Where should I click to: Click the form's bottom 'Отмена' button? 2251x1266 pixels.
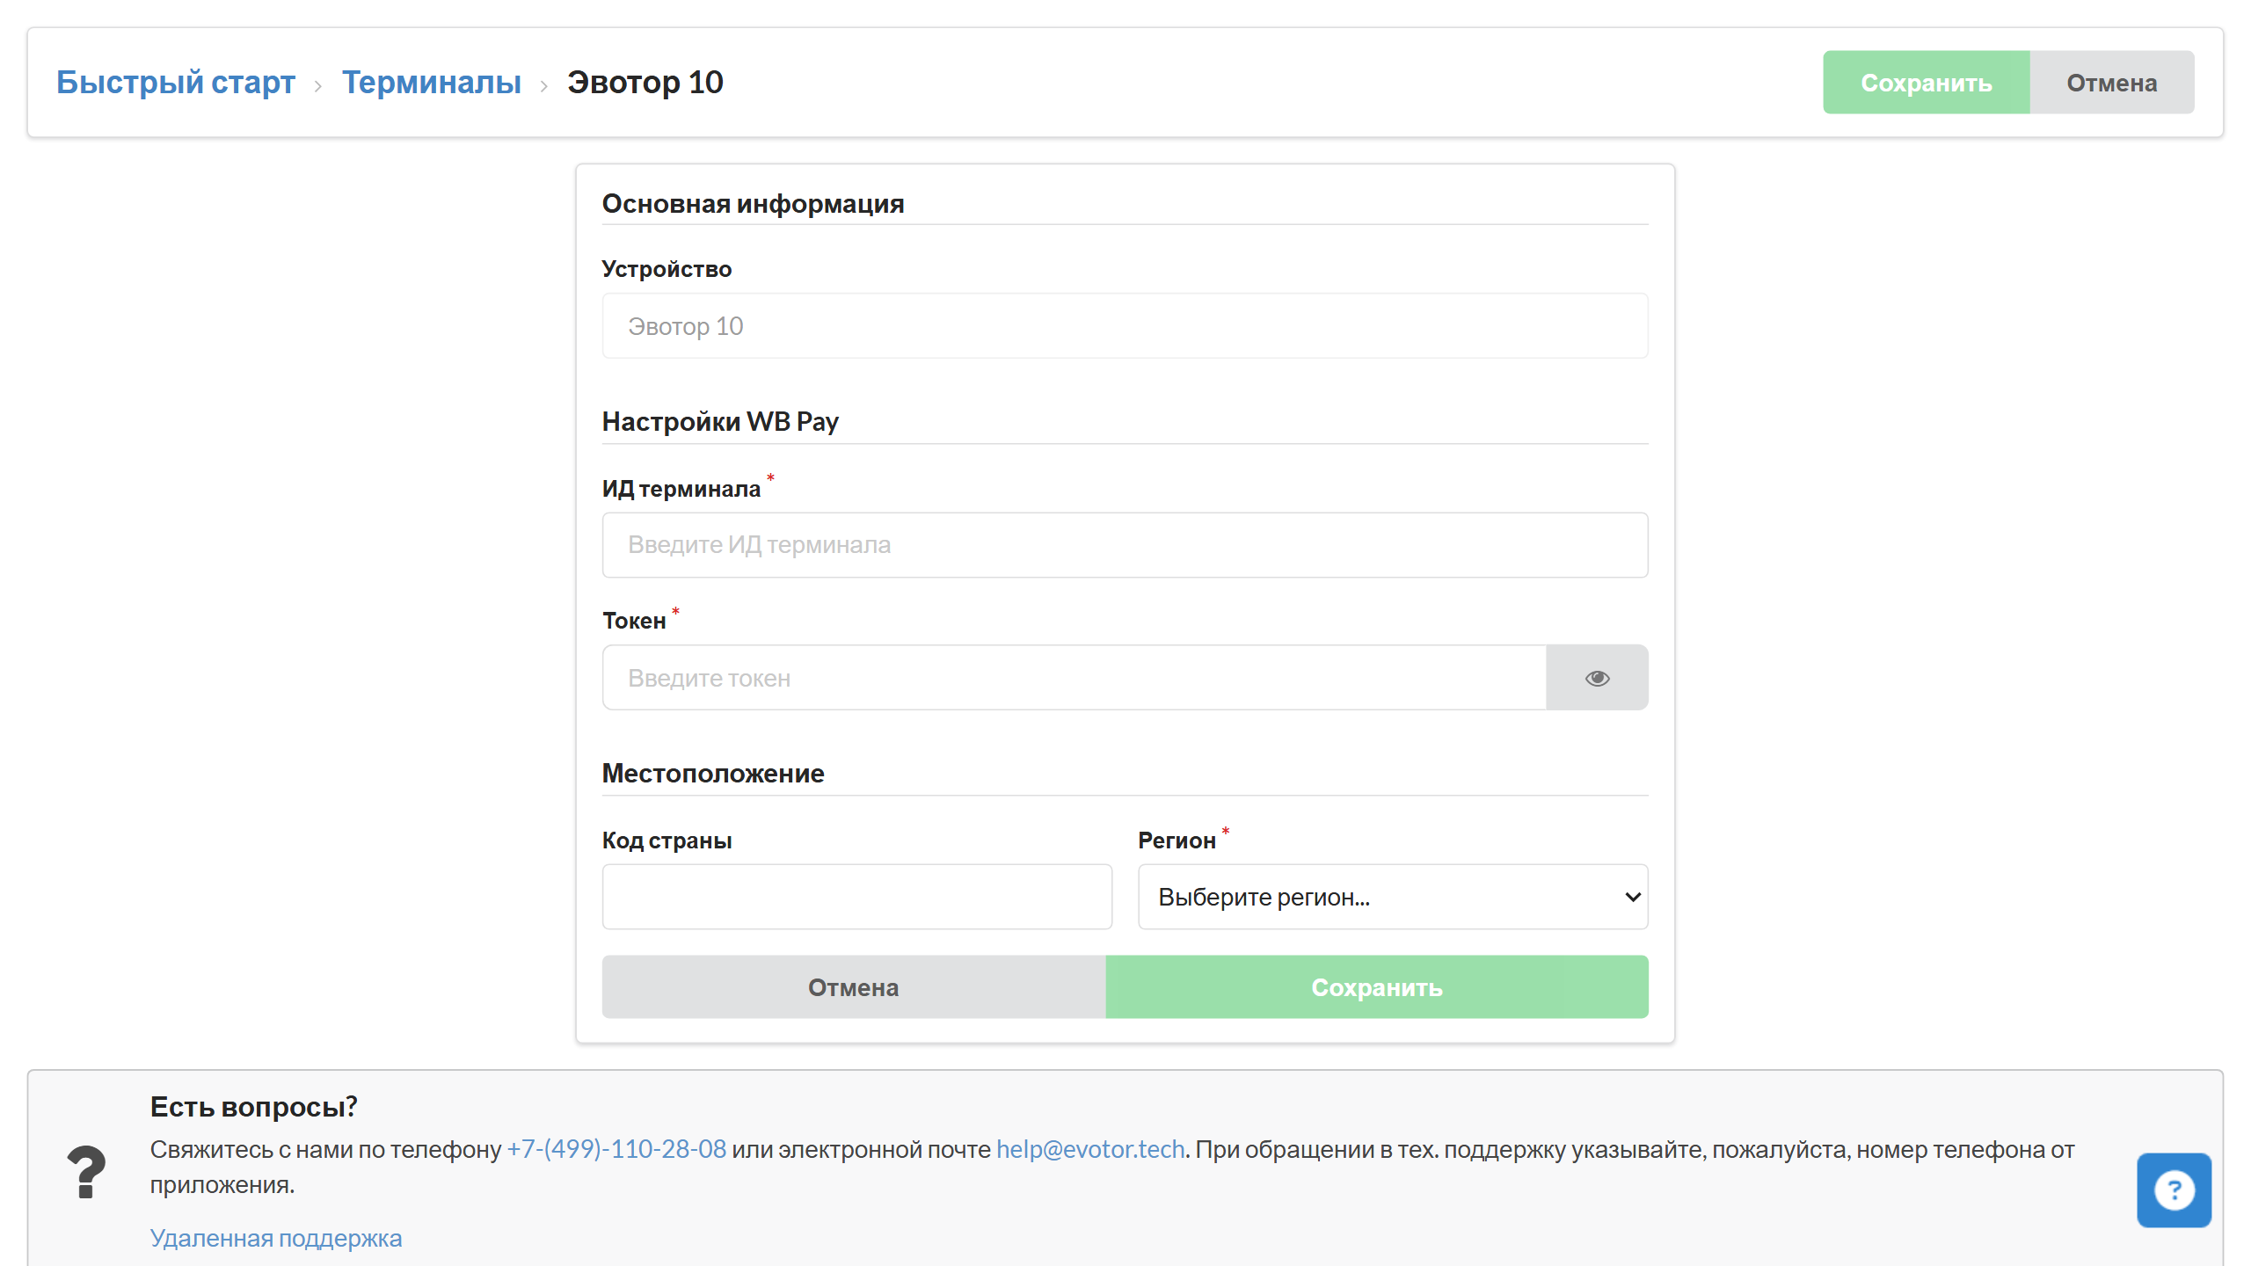tap(854, 987)
